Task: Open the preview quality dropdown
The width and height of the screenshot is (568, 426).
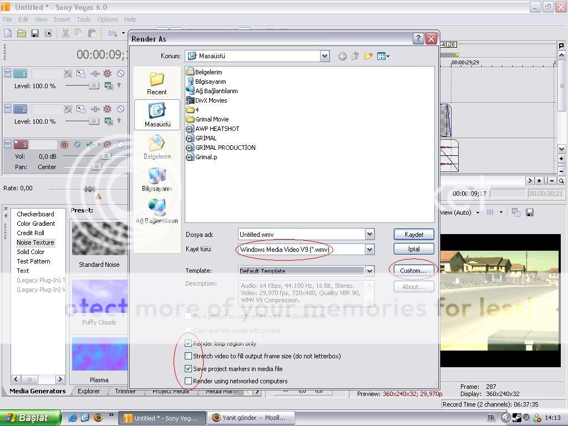Action: click(478, 212)
